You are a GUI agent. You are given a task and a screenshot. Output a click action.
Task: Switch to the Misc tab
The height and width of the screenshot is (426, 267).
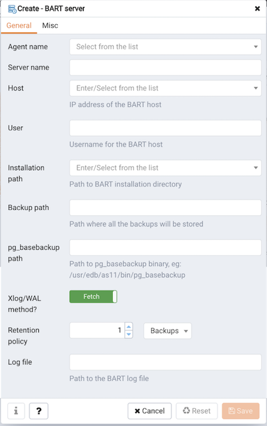coord(50,26)
